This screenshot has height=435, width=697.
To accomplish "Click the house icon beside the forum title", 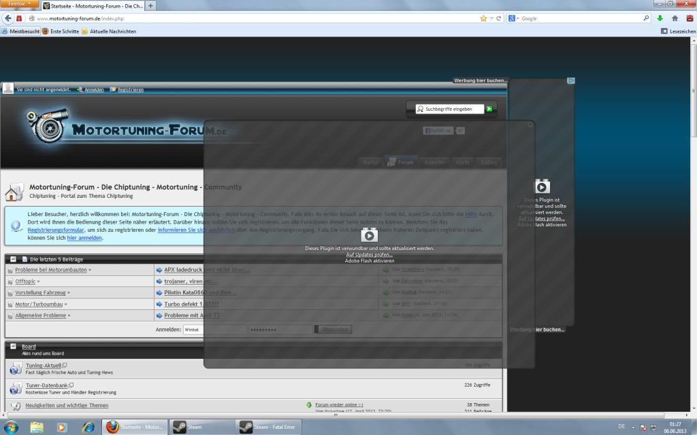I will 14,192.
